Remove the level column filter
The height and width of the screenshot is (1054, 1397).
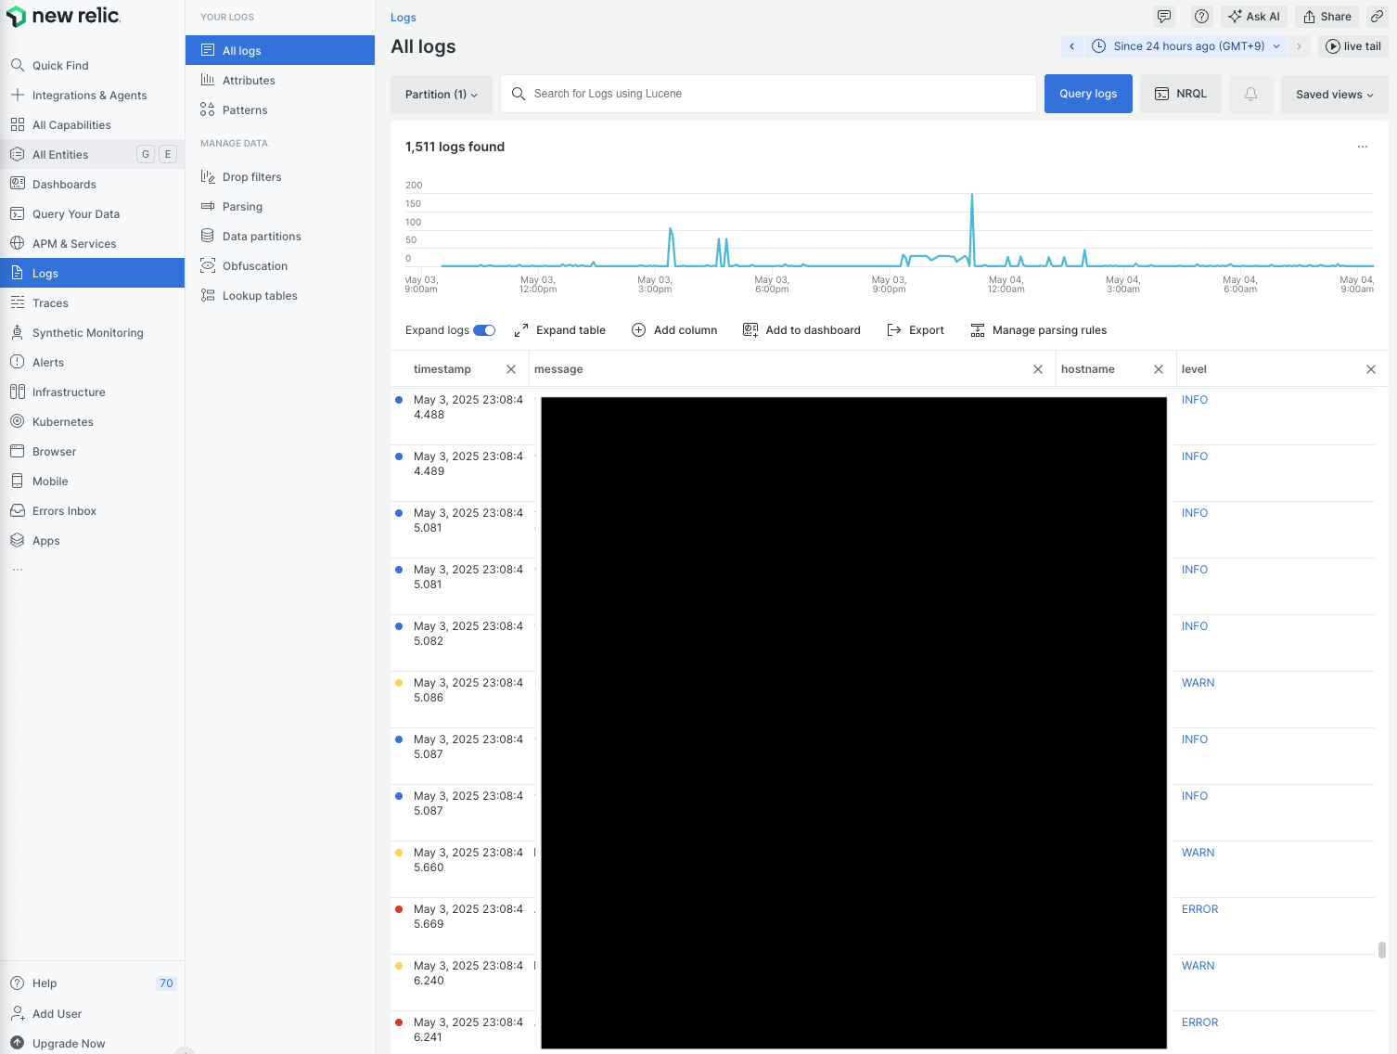tap(1371, 368)
